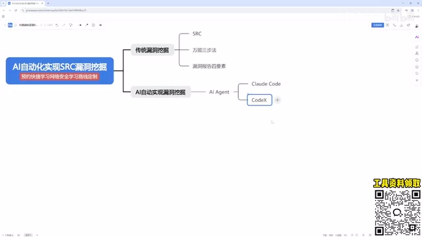Bookmark the page with the star icon
The image size is (422, 237).
coord(398,11)
